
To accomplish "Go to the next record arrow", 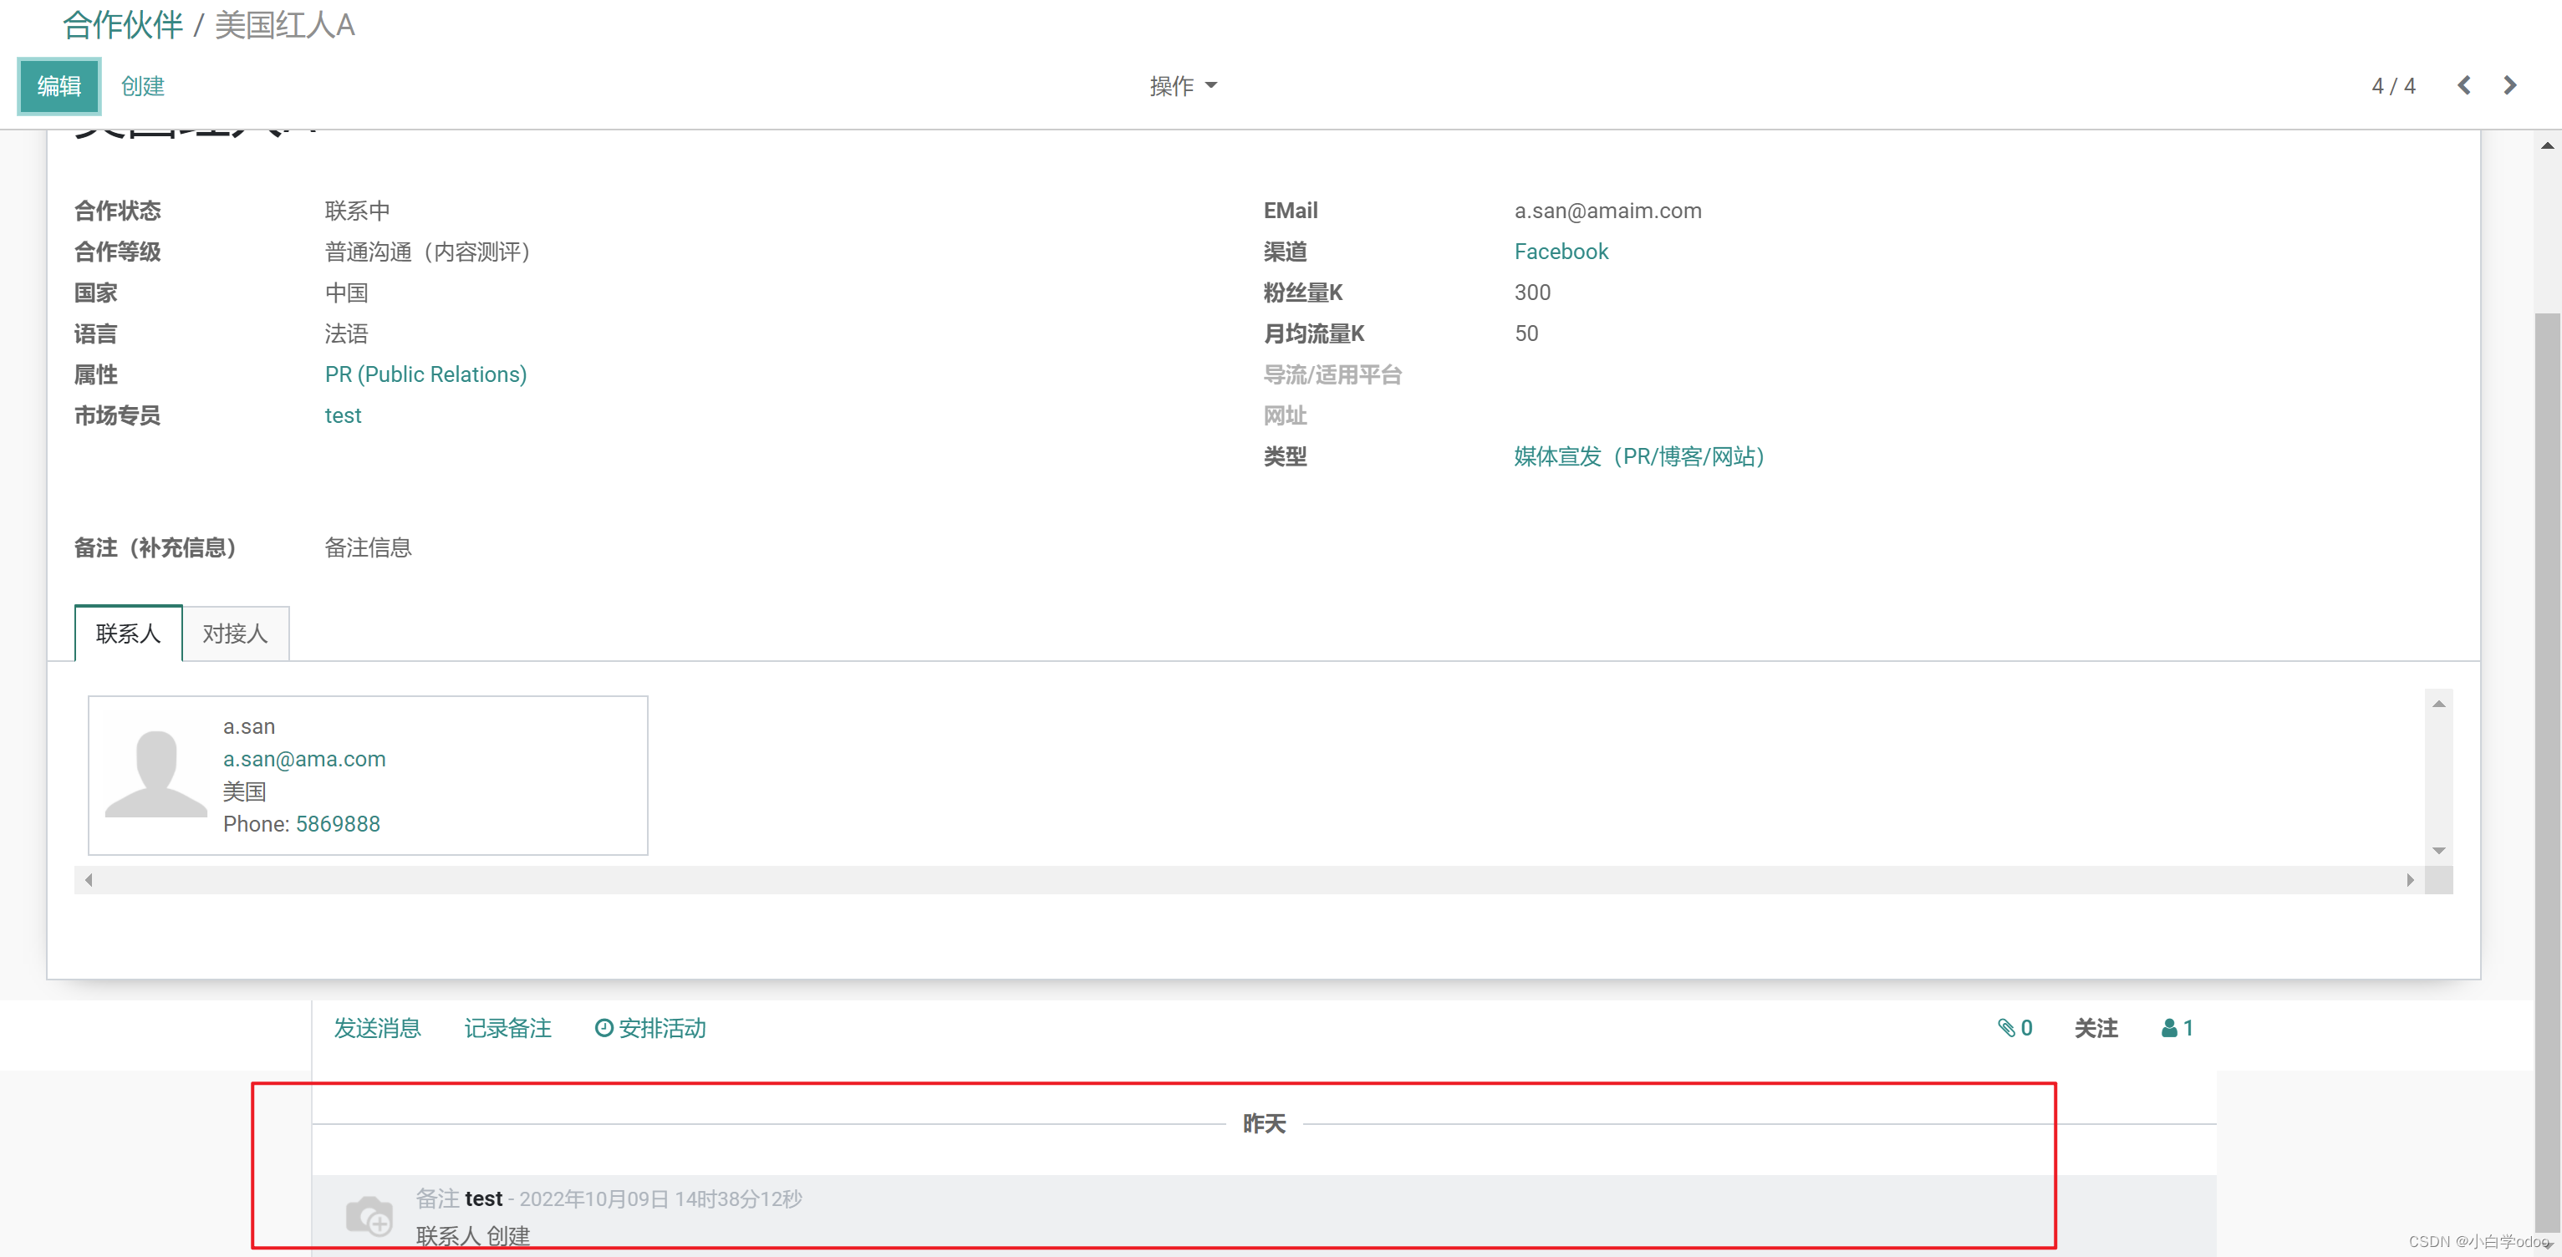I will point(2509,85).
